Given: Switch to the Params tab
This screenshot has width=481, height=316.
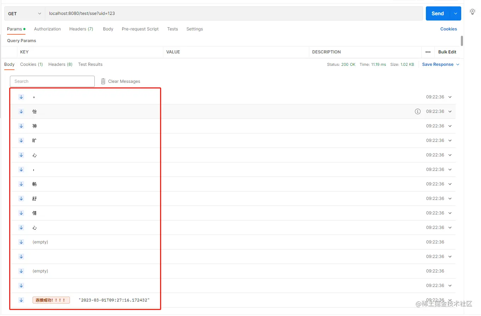Looking at the screenshot, I should point(16,29).
